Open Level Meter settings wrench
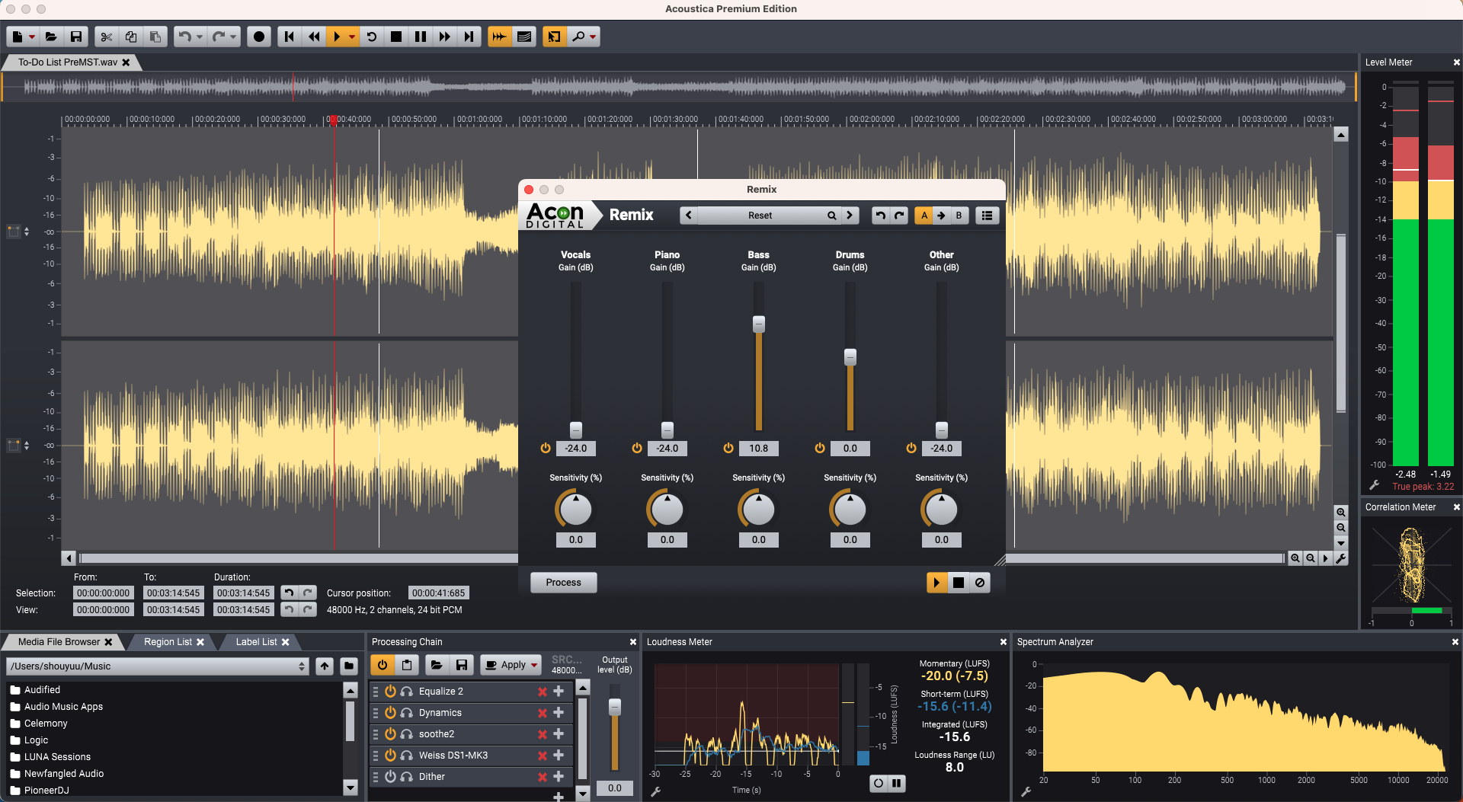1463x802 pixels. click(1375, 484)
